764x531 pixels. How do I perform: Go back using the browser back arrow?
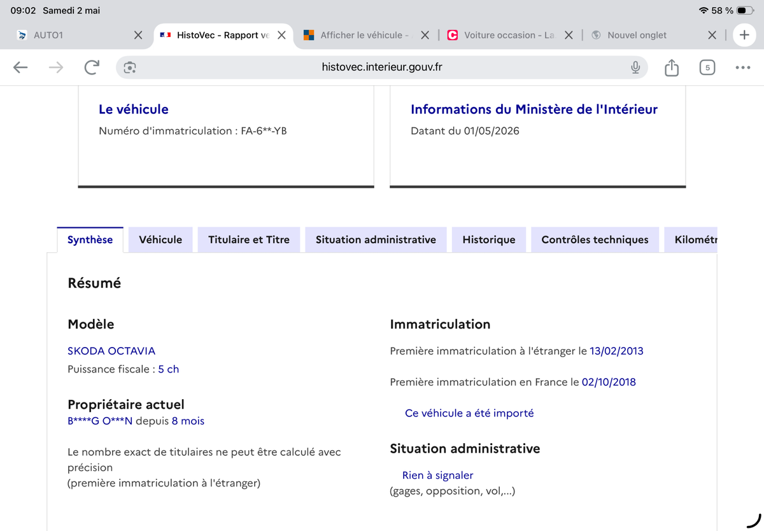[20, 67]
